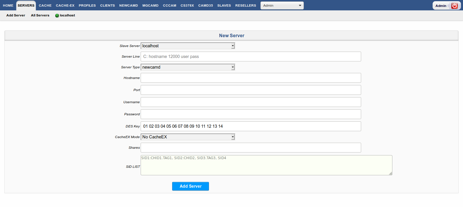
Task: Go to the SLAVES tab
Action: tap(224, 5)
